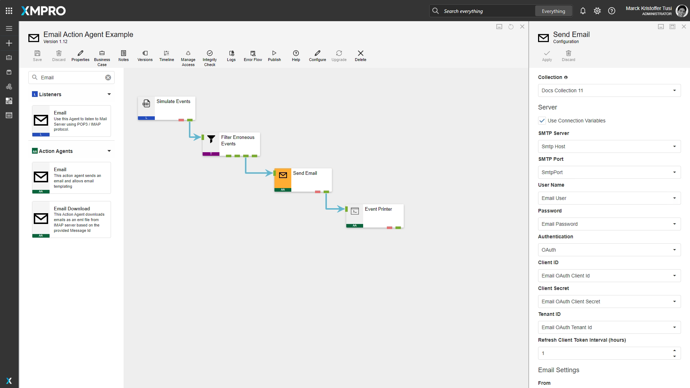Clear the Email search filter

tap(108, 78)
